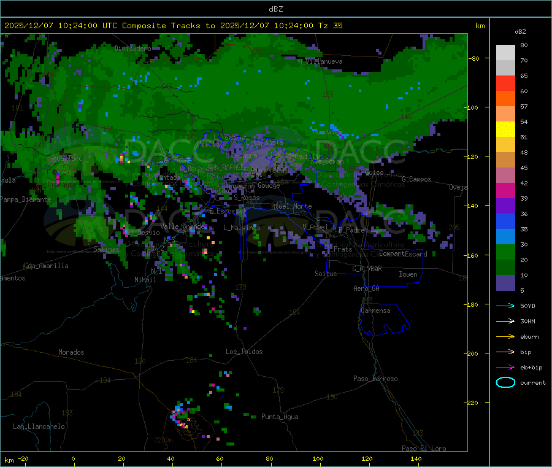Click the 'Lag.Llancanelo' map label

39,426
